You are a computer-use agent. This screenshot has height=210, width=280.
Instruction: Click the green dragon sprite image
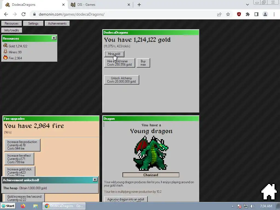151,153
